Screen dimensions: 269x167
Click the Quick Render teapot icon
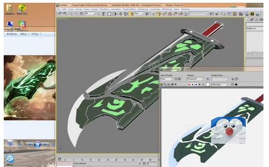click(257, 14)
